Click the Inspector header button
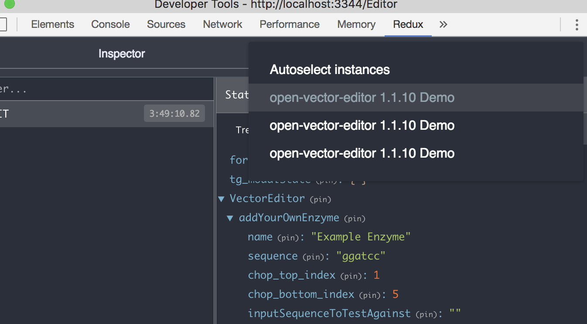This screenshot has width=587, height=324. [x=122, y=54]
